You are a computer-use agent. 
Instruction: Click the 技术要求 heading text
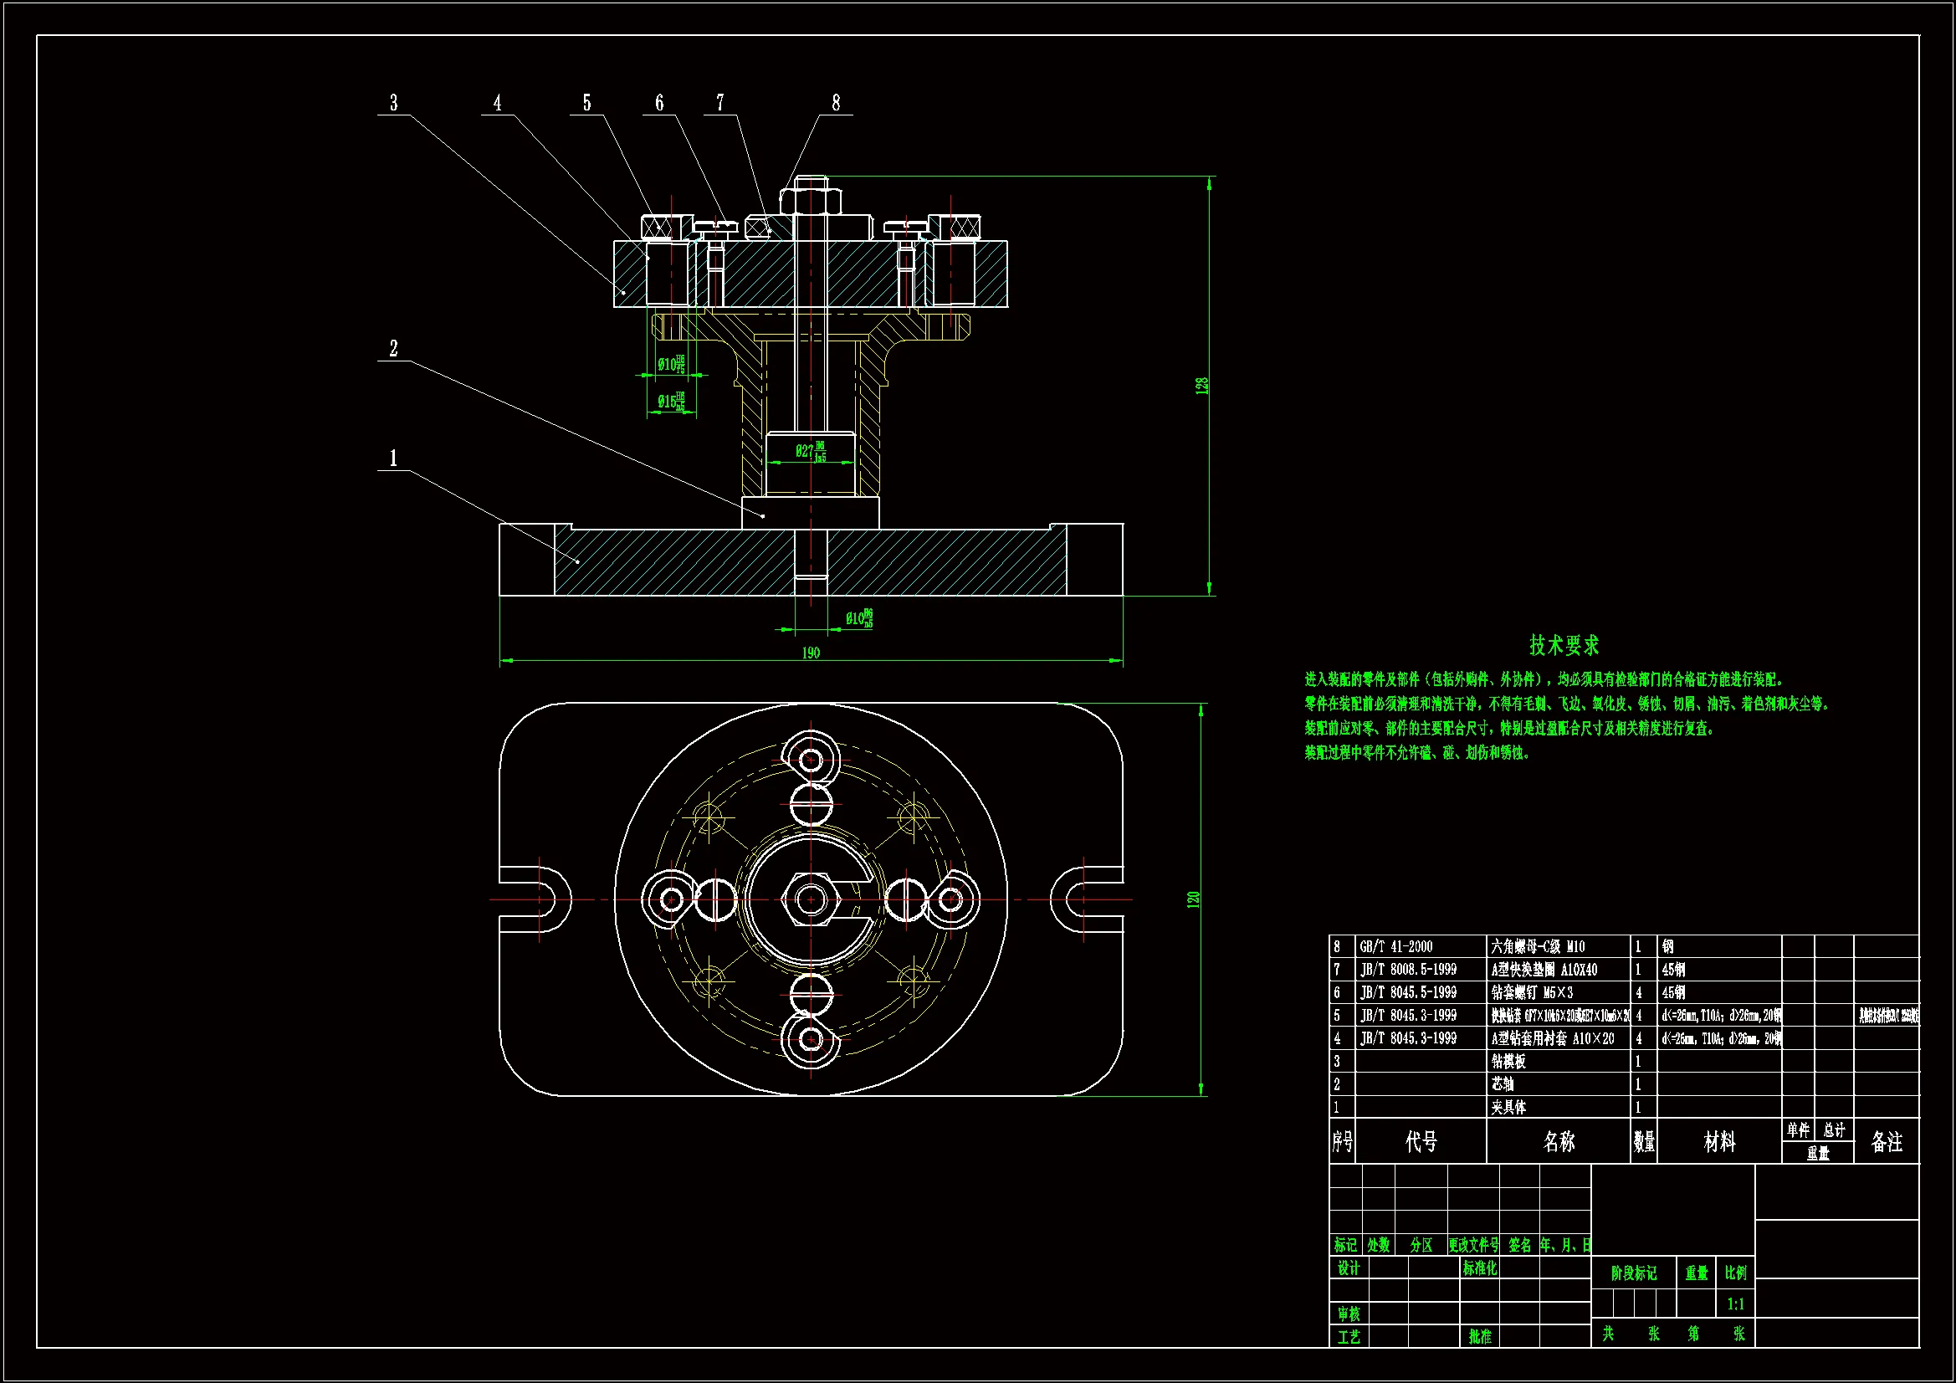[x=1564, y=645]
